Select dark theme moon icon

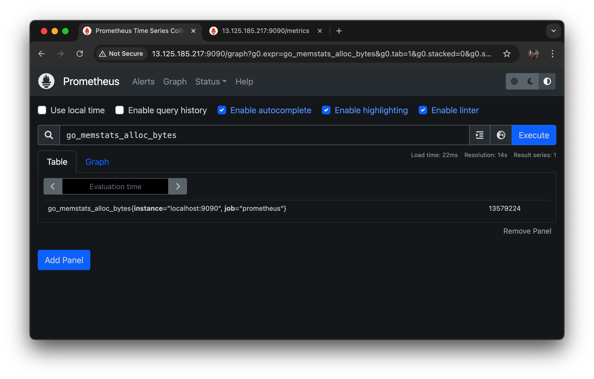point(531,81)
